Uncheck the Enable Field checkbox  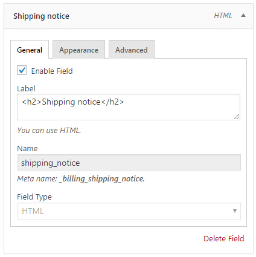click(x=22, y=71)
